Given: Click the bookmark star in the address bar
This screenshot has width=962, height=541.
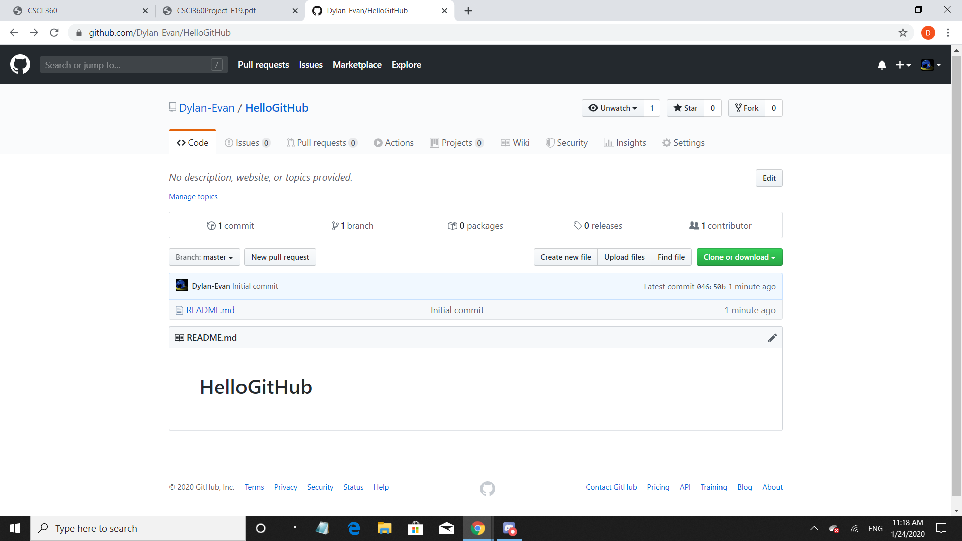Looking at the screenshot, I should pos(903,32).
